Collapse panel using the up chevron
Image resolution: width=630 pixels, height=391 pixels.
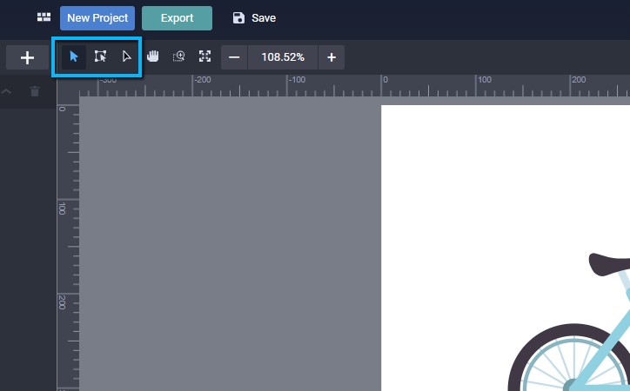pos(7,91)
